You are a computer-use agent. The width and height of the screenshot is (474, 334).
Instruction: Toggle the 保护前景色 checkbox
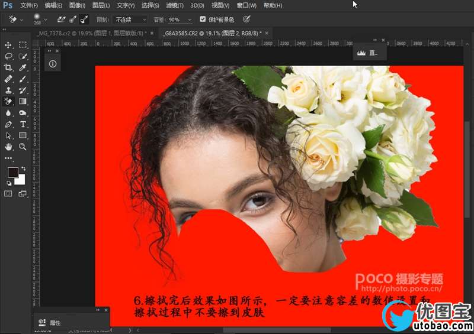tap(203, 20)
